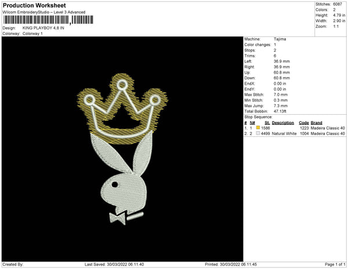The image size is (348, 269).
Task: Select 'Madeira Classic 40' in Natural White row
Action: click(x=328, y=133)
